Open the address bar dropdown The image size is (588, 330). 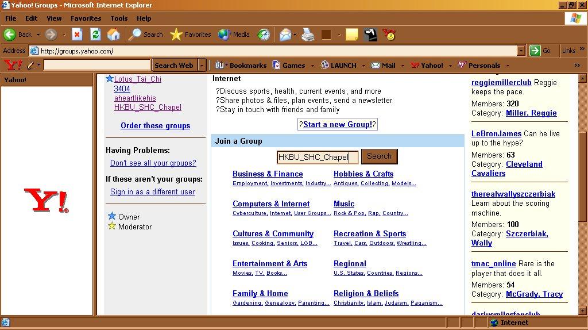click(x=521, y=51)
